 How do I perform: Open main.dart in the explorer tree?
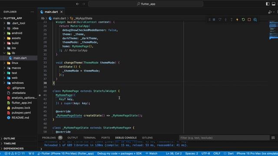click(x=19, y=58)
